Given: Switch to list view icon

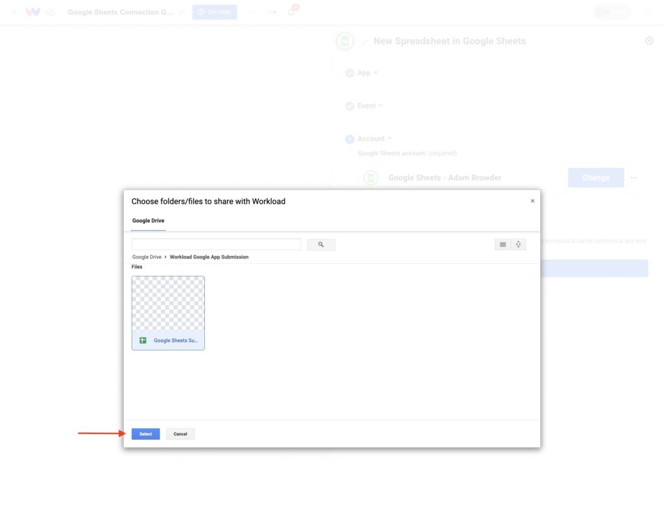Looking at the screenshot, I should [x=503, y=244].
